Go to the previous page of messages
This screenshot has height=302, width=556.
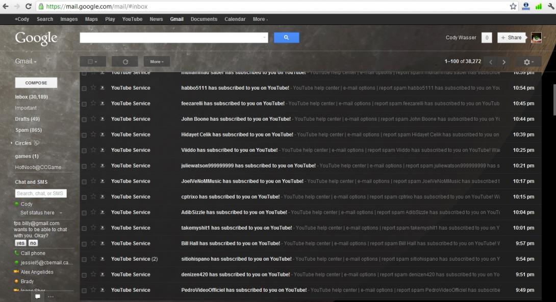(x=491, y=62)
